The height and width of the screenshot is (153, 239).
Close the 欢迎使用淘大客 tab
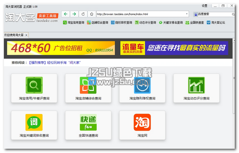(x=26, y=35)
